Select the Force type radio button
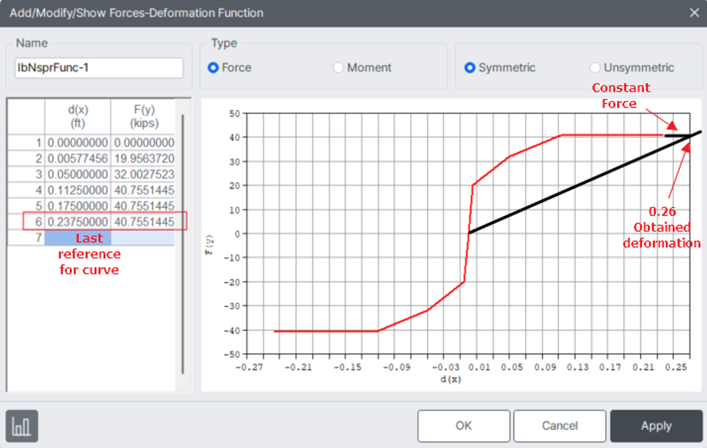The width and height of the screenshot is (707, 448). tap(213, 67)
